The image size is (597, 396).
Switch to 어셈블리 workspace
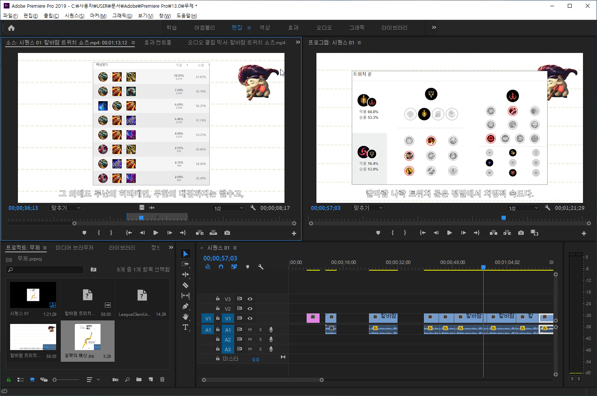205,27
